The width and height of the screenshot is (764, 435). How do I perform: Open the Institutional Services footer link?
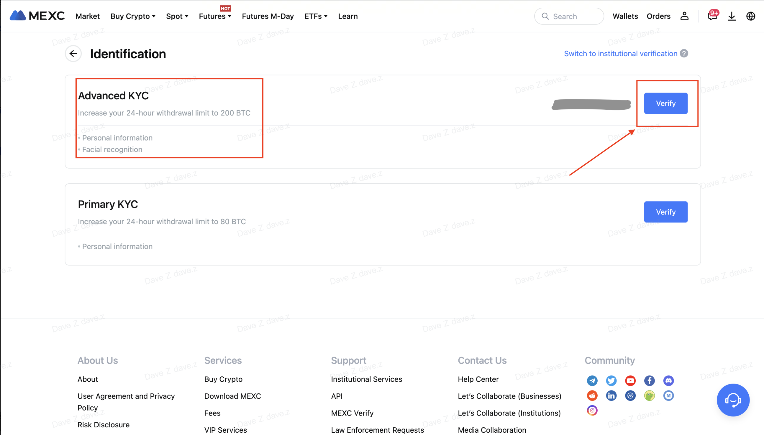point(367,379)
